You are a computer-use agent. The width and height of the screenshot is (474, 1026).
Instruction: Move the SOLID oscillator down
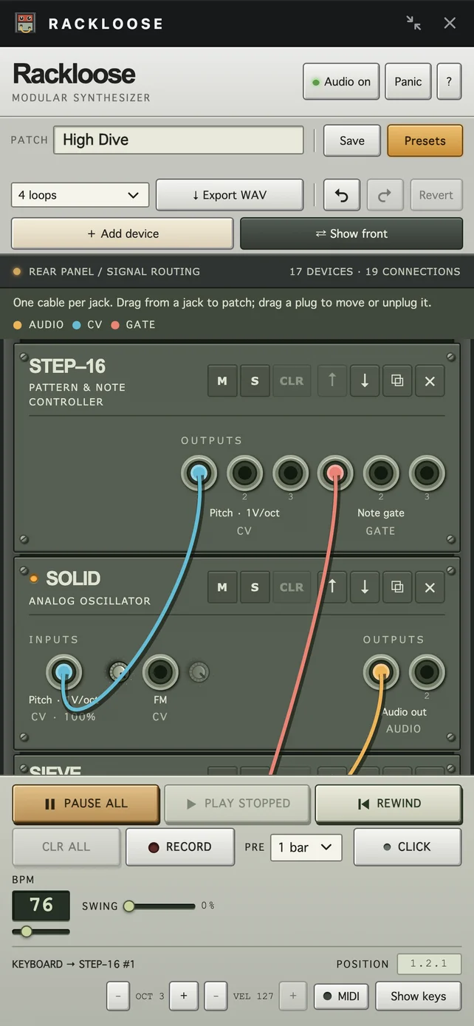[365, 587]
